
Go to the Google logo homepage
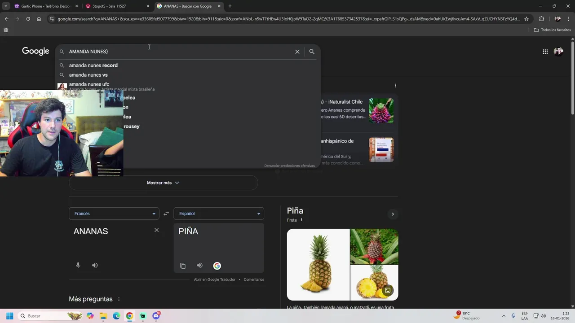pyautogui.click(x=35, y=51)
